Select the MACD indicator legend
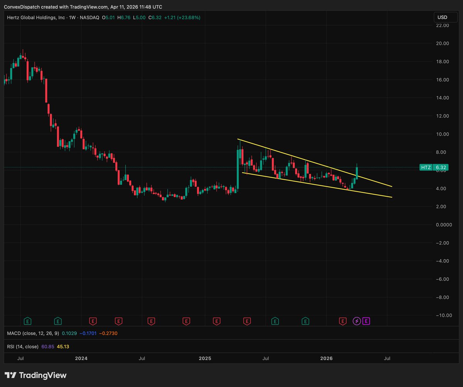This screenshot has height=387, width=463. click(62, 333)
